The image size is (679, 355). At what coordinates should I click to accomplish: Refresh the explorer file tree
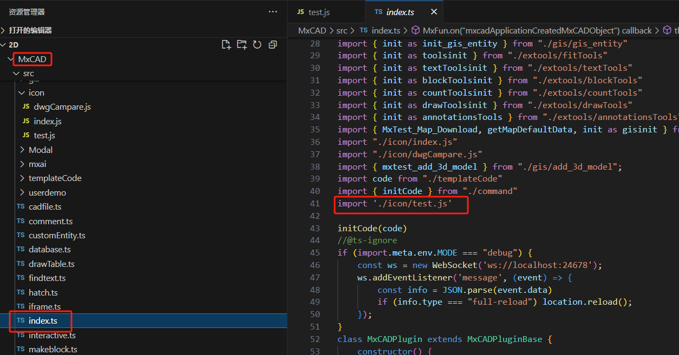point(257,45)
